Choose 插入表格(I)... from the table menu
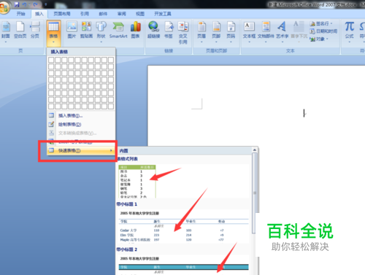Viewport: 365px width, 275px height. [81, 116]
